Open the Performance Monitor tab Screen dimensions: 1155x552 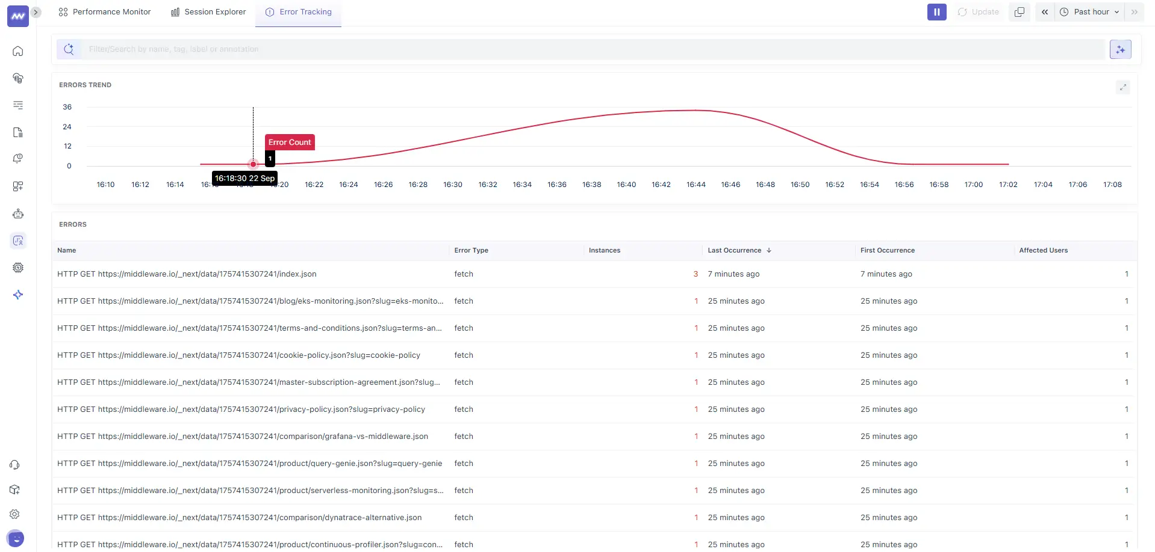104,11
